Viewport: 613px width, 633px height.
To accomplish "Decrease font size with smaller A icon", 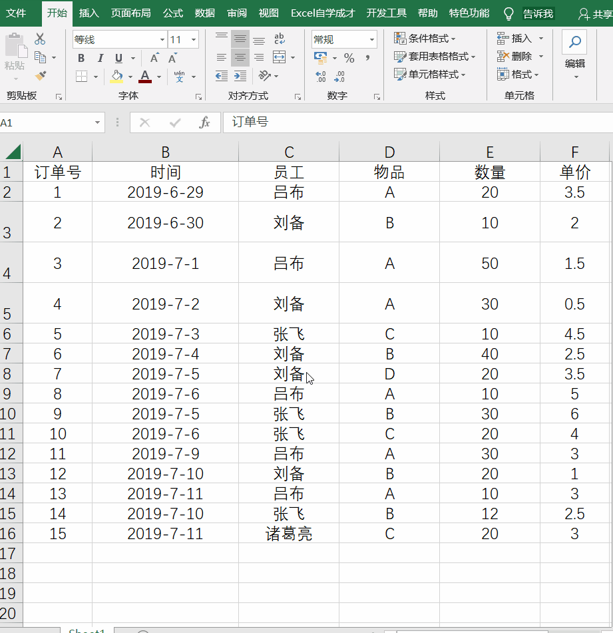I will (x=172, y=58).
